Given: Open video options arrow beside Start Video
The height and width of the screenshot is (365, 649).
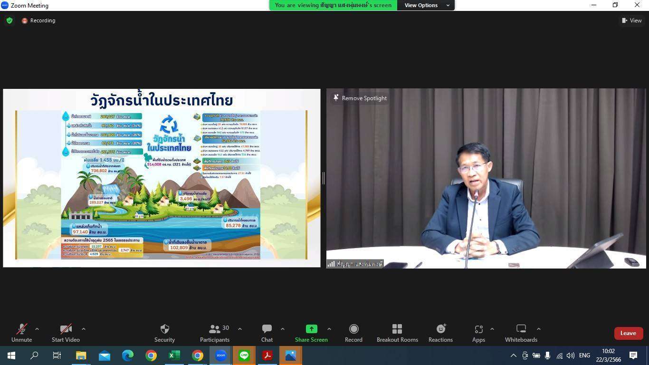Looking at the screenshot, I should 84,329.
